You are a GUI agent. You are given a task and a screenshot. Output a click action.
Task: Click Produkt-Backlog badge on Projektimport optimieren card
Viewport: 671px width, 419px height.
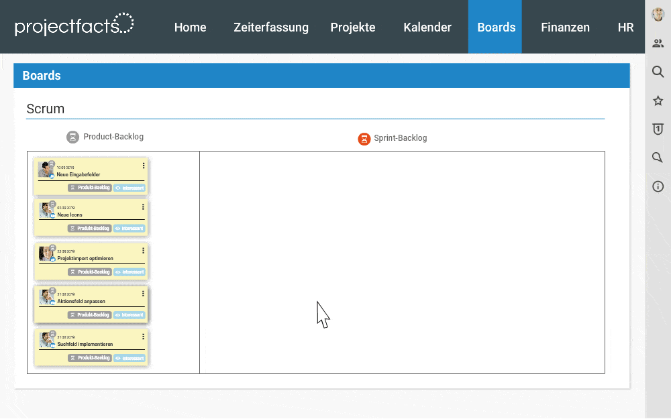click(x=90, y=272)
